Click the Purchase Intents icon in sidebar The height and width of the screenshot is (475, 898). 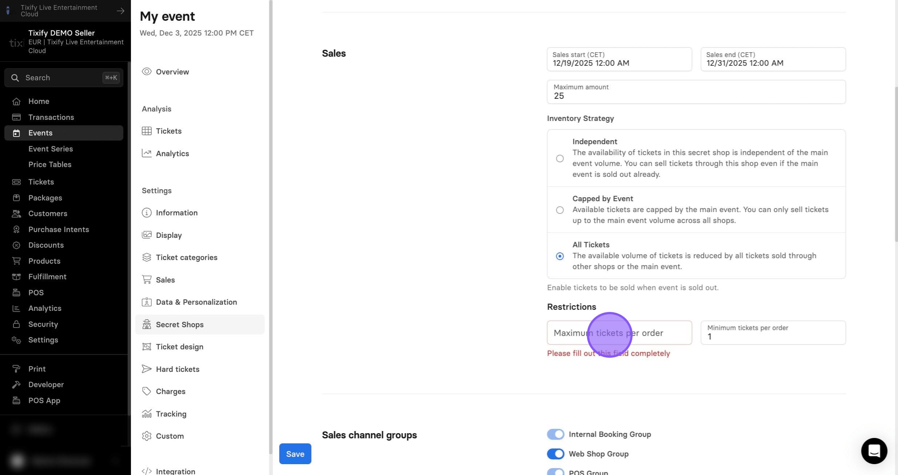16,230
